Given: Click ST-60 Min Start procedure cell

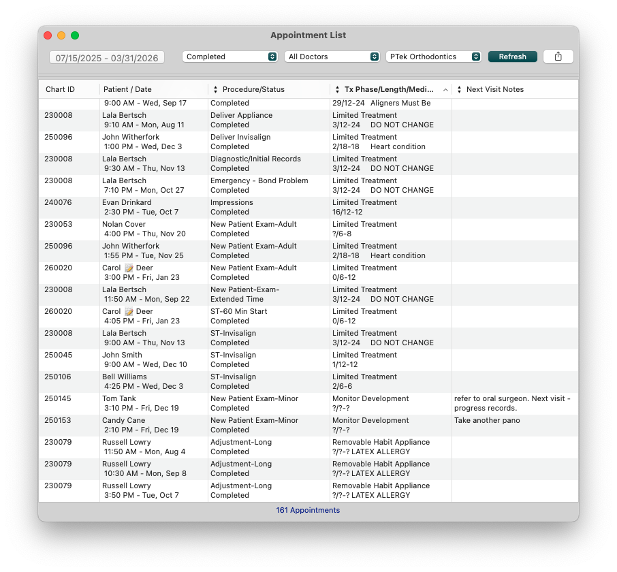Looking at the screenshot, I should click(x=239, y=312).
